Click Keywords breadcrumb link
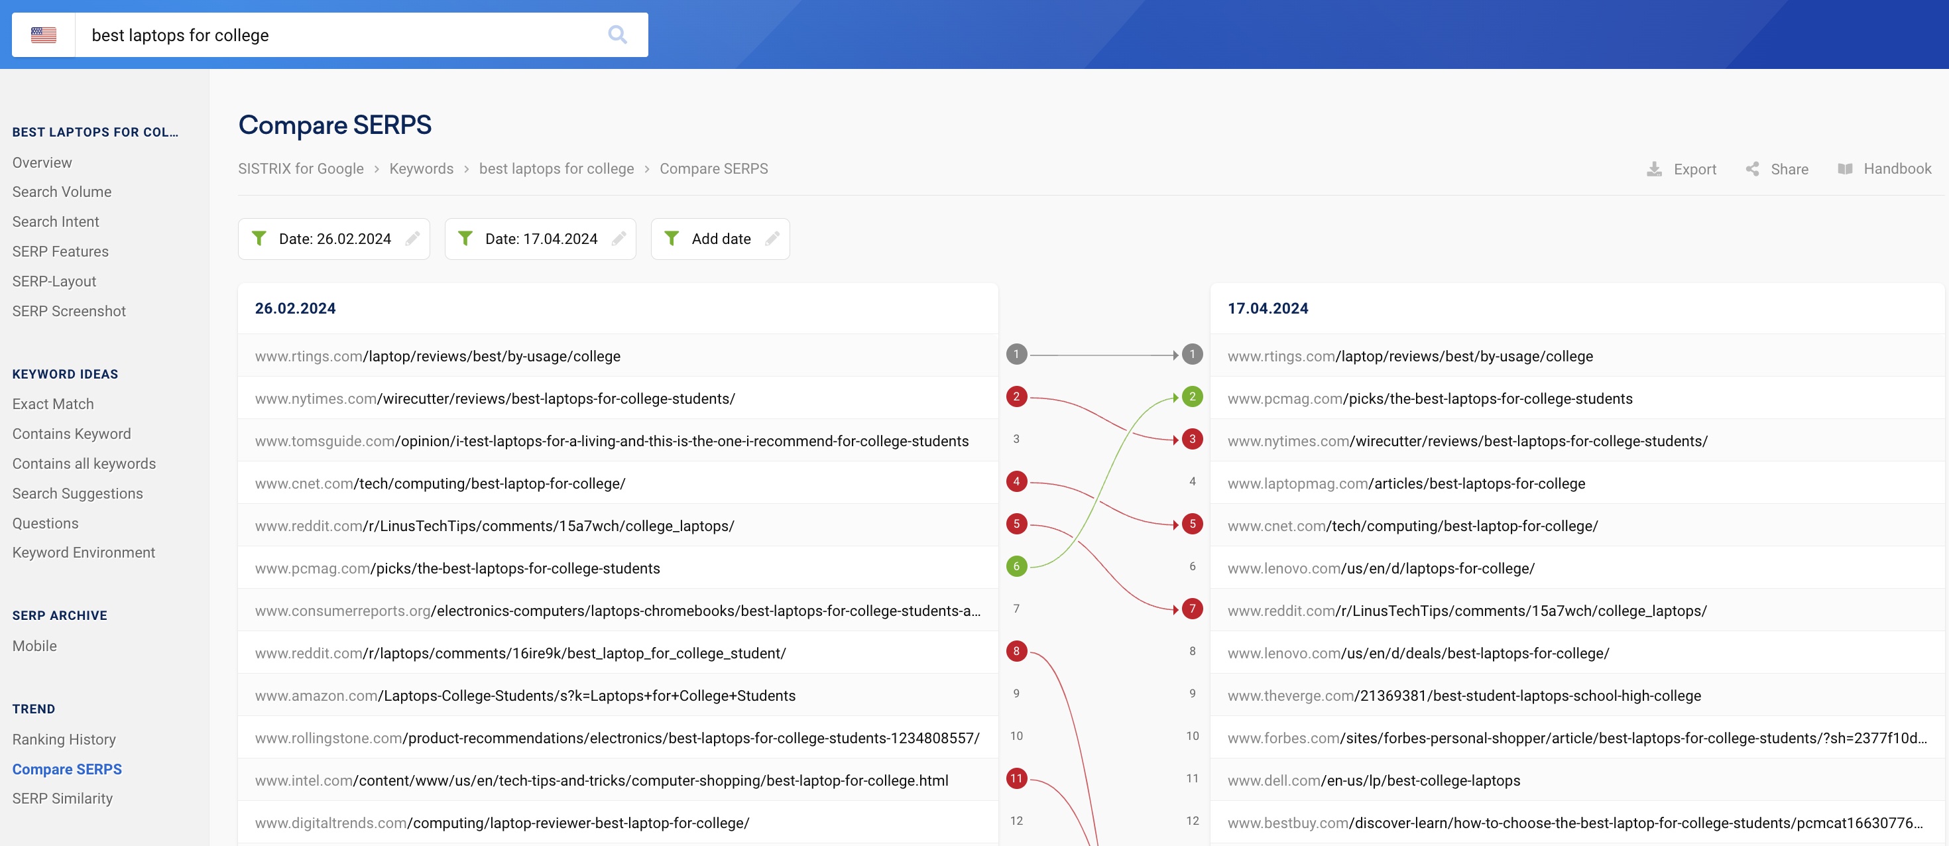This screenshot has height=846, width=1949. pos(422,169)
